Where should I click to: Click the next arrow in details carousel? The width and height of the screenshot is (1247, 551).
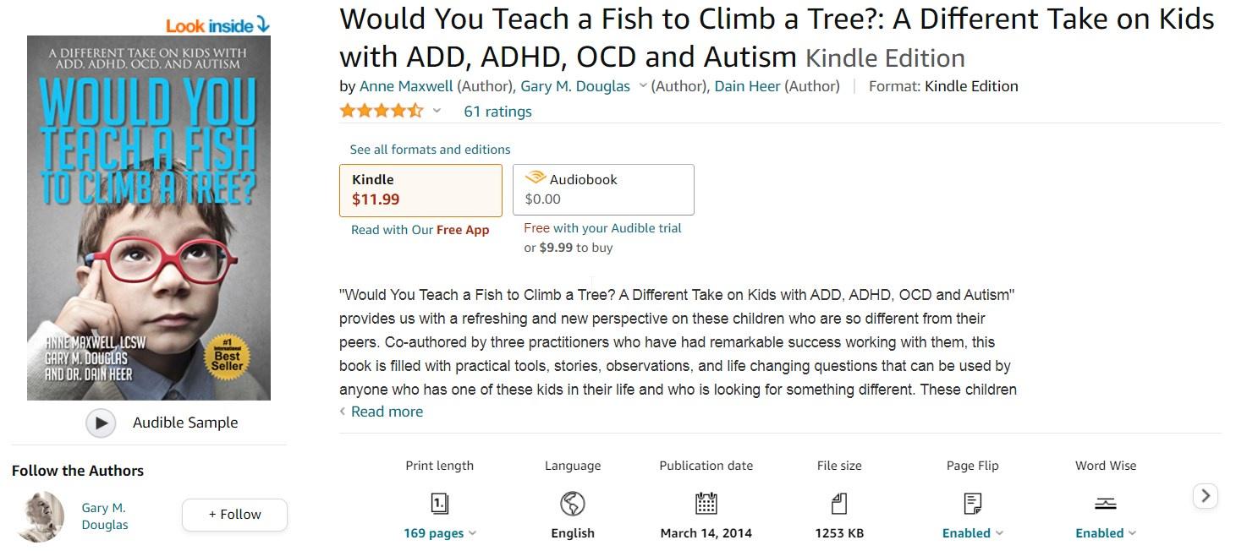point(1206,496)
